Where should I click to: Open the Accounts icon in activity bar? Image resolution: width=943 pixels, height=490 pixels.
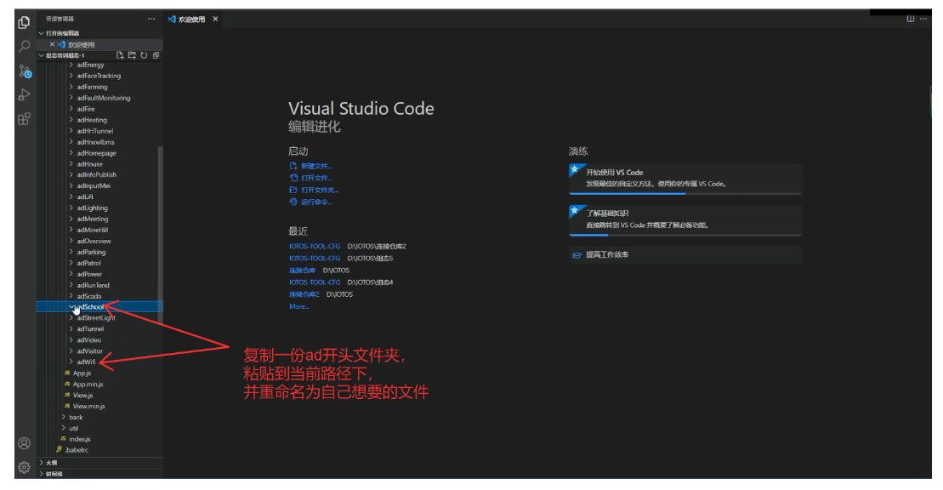[25, 443]
